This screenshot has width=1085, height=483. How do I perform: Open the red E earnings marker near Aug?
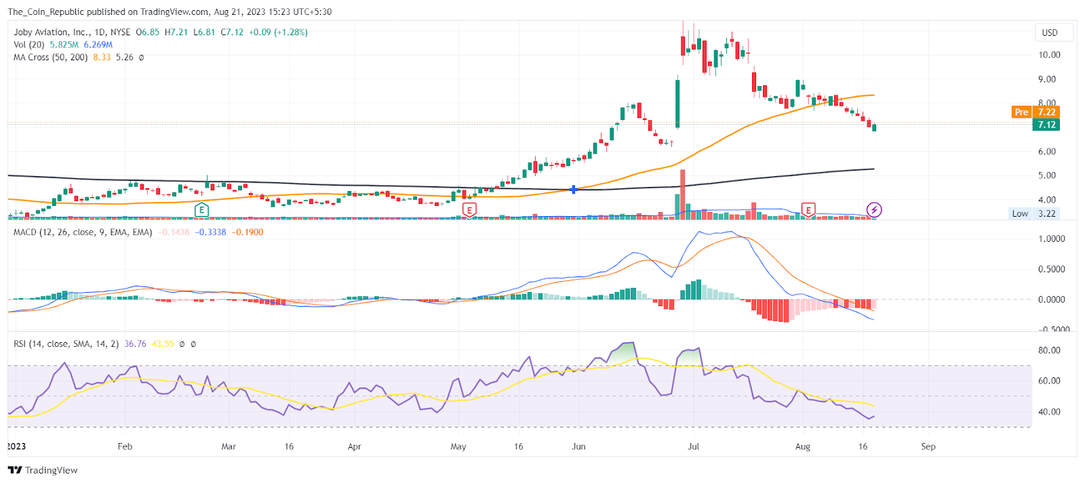pos(808,210)
